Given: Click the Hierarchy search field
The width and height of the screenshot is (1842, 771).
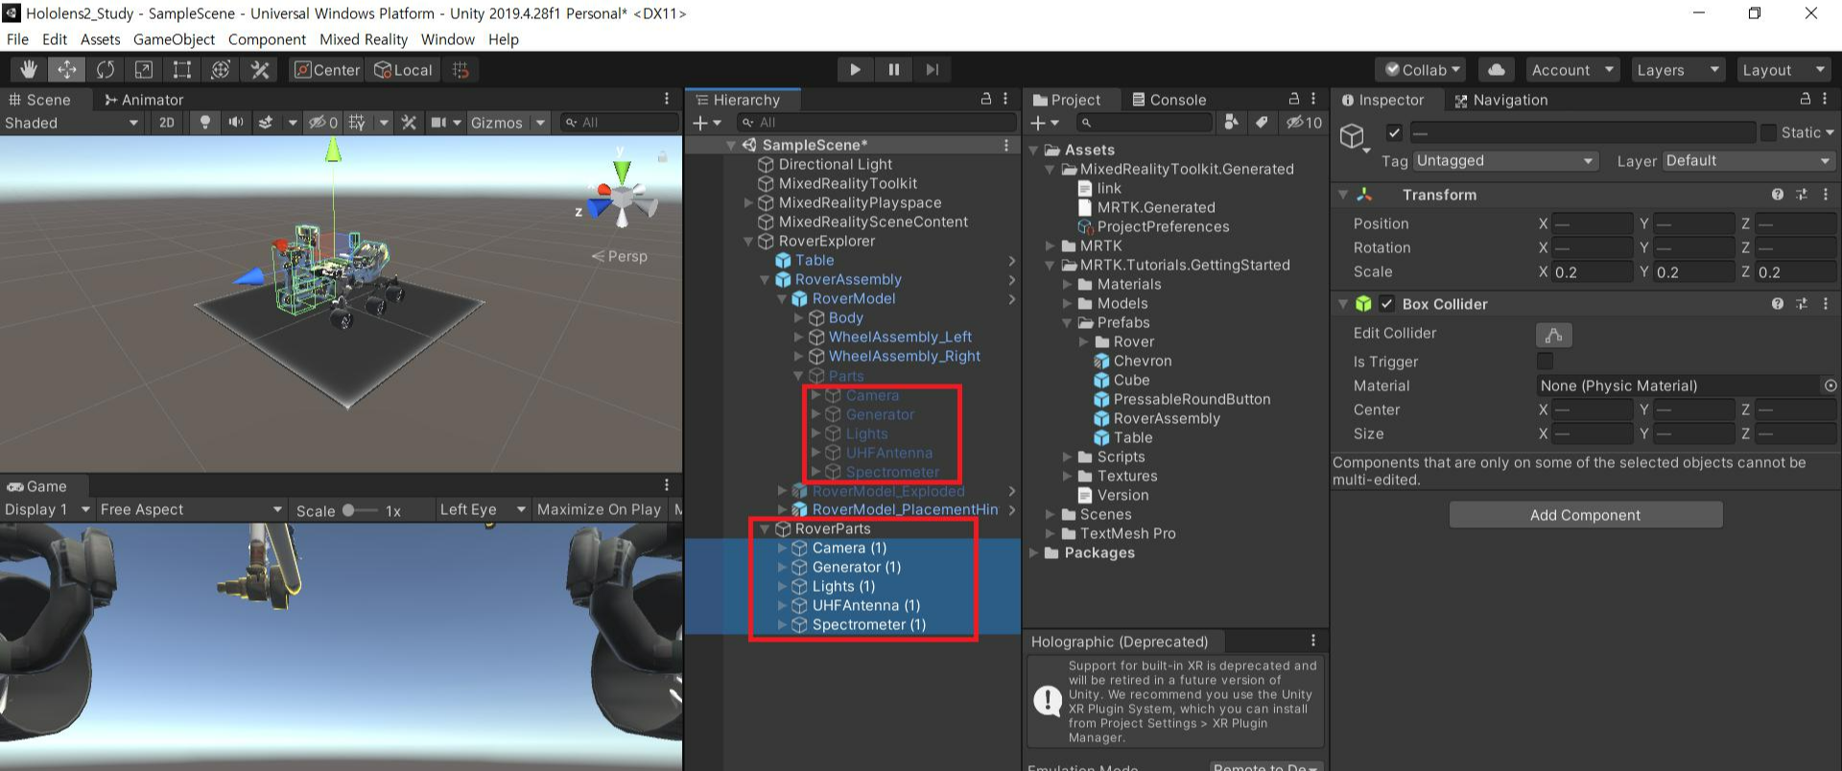Looking at the screenshot, I should click(876, 123).
